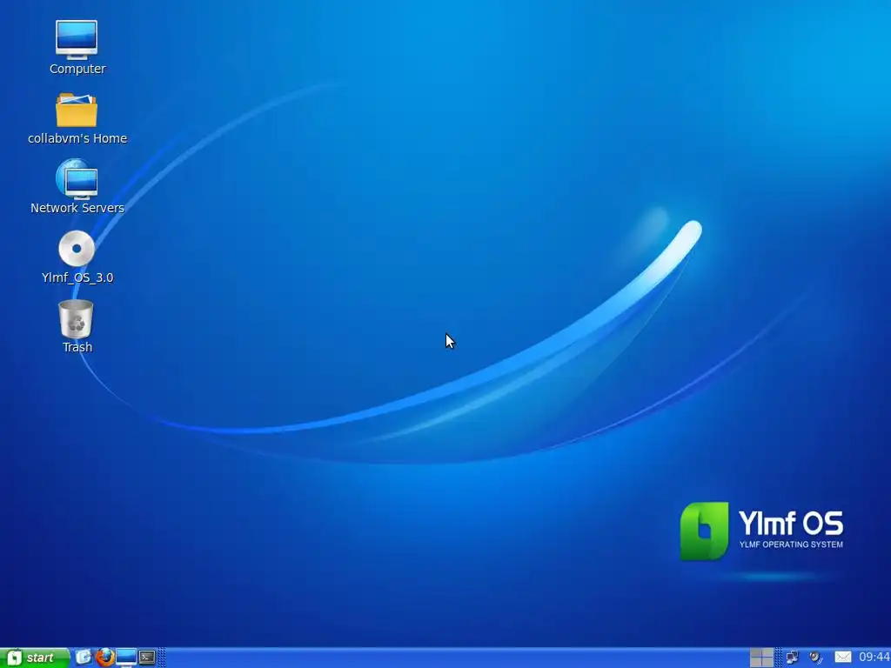Open the monitor icon in taskbar launcher

126,658
